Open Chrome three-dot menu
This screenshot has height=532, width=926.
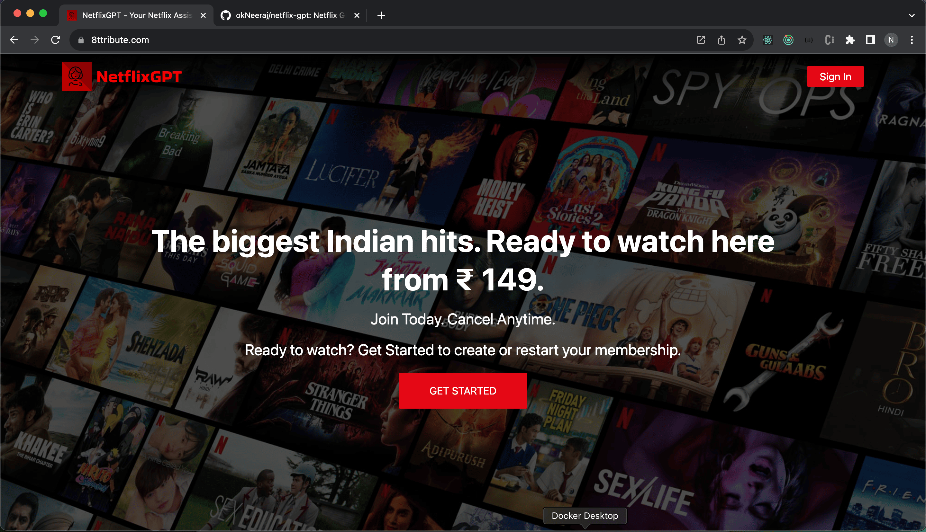(912, 40)
